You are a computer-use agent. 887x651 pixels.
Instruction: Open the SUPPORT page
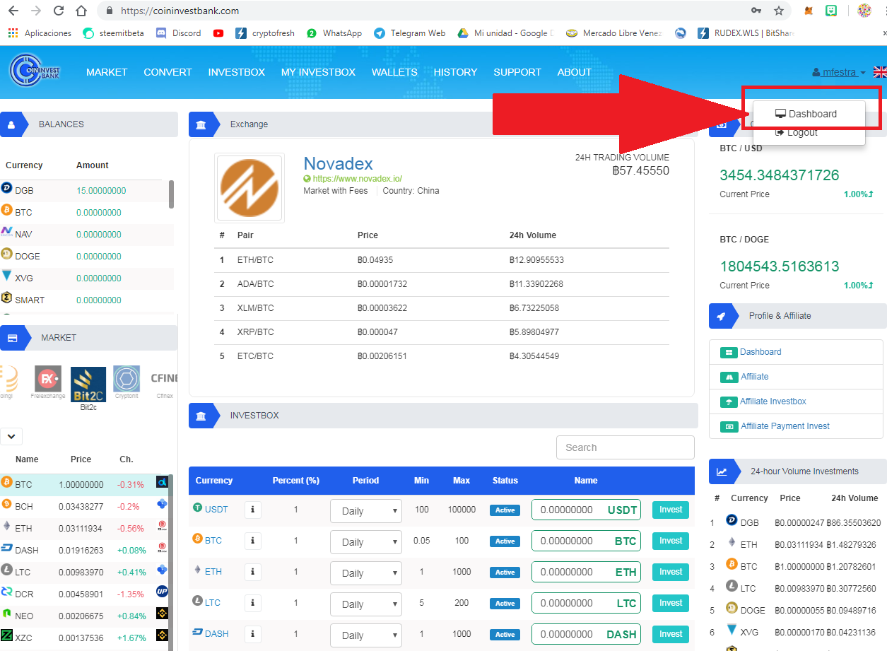(x=517, y=72)
